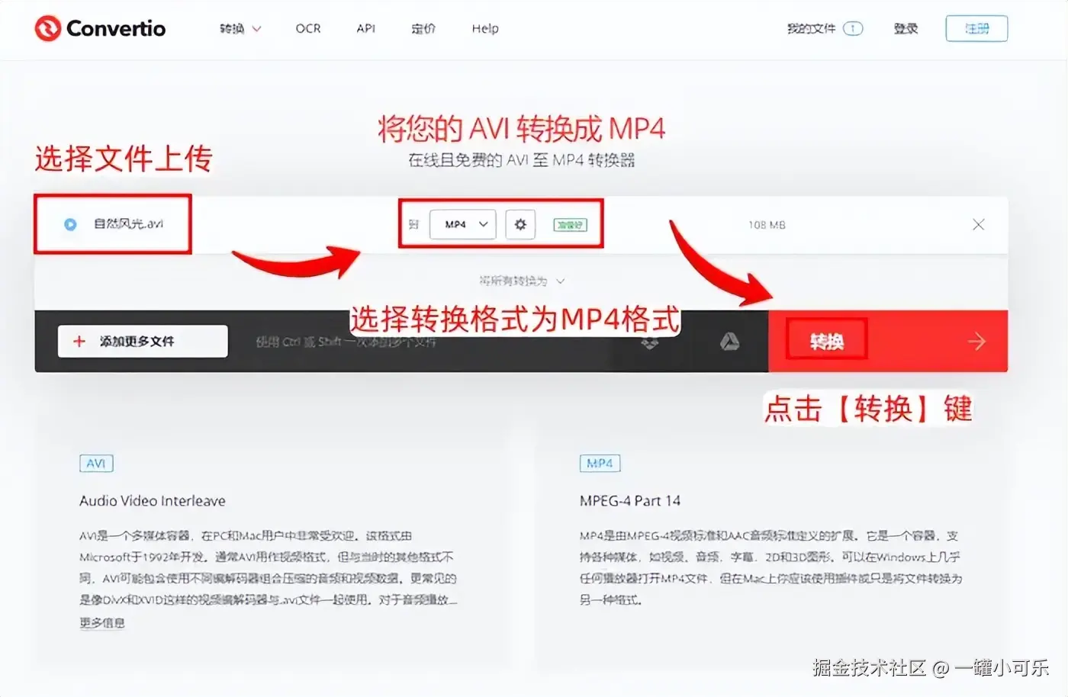The image size is (1068, 697).
Task: Click 添加更多文件 add more files button
Action: point(143,341)
